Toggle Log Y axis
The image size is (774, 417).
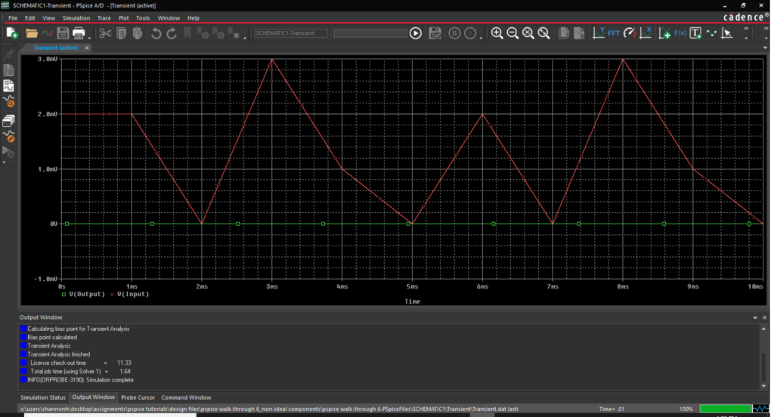coord(599,33)
